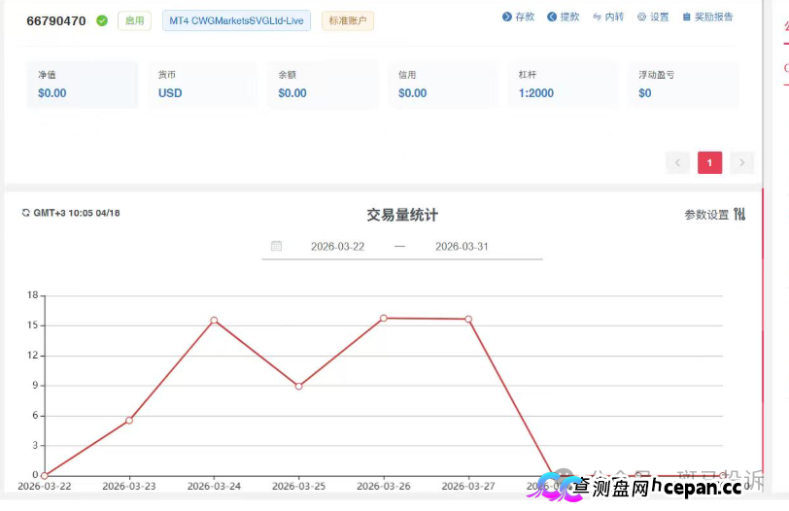This screenshot has width=789, height=511.
Task: Go to the next page arrow
Action: pos(741,162)
